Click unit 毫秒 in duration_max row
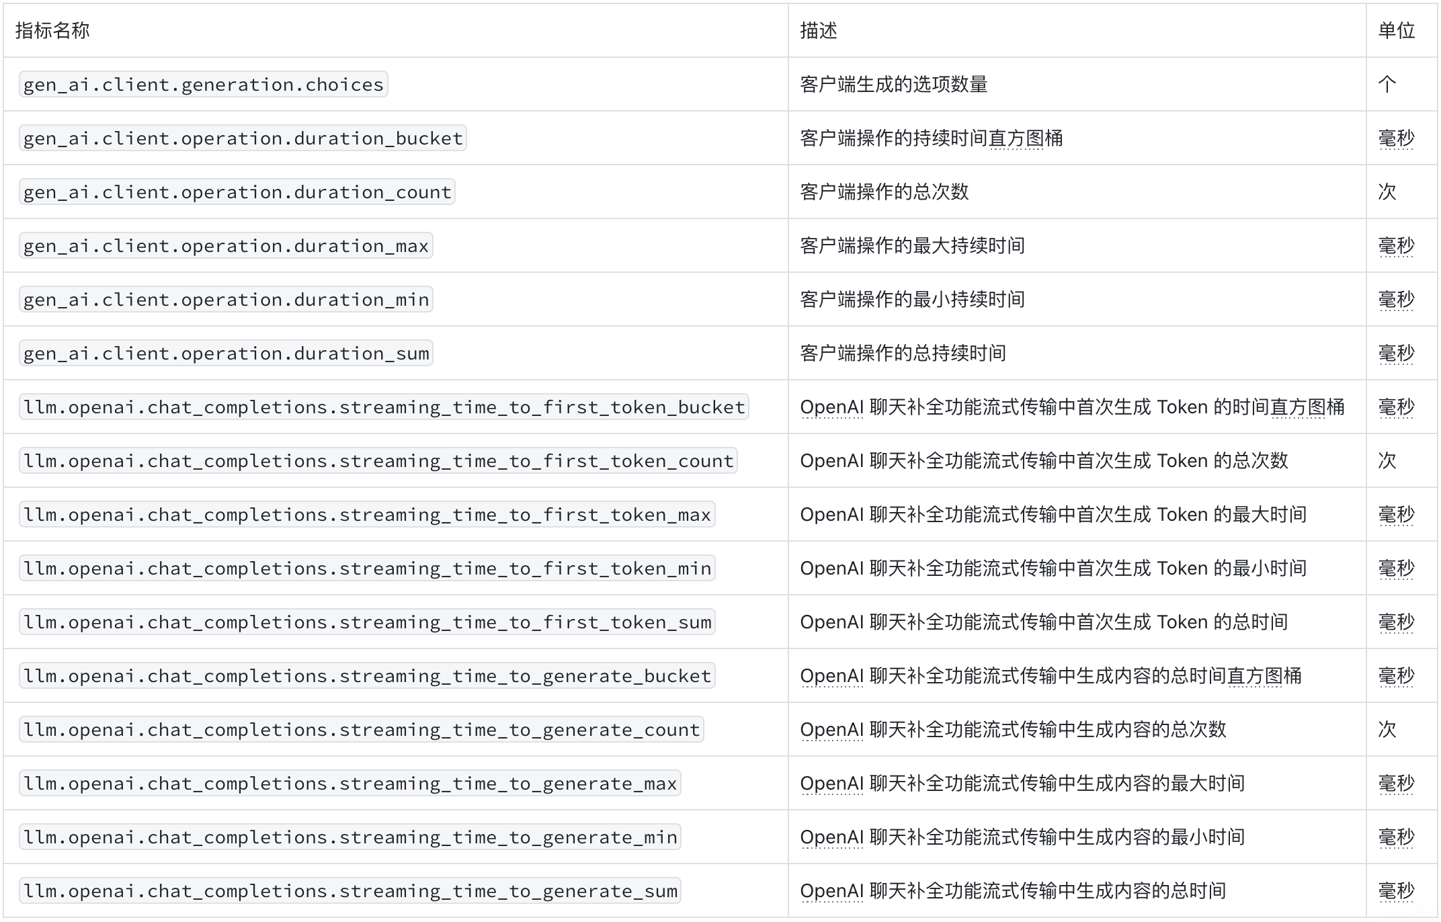Image resolution: width=1441 pixels, height=922 pixels. coord(1397,245)
